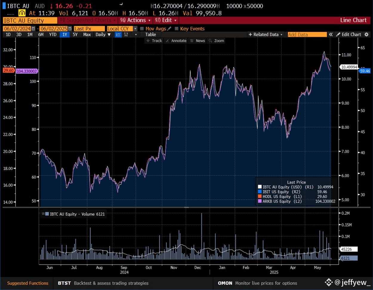Viewport: 373px width, 290px height.
Task: Click the blue IBIT US legend swatch
Action: click(260, 192)
